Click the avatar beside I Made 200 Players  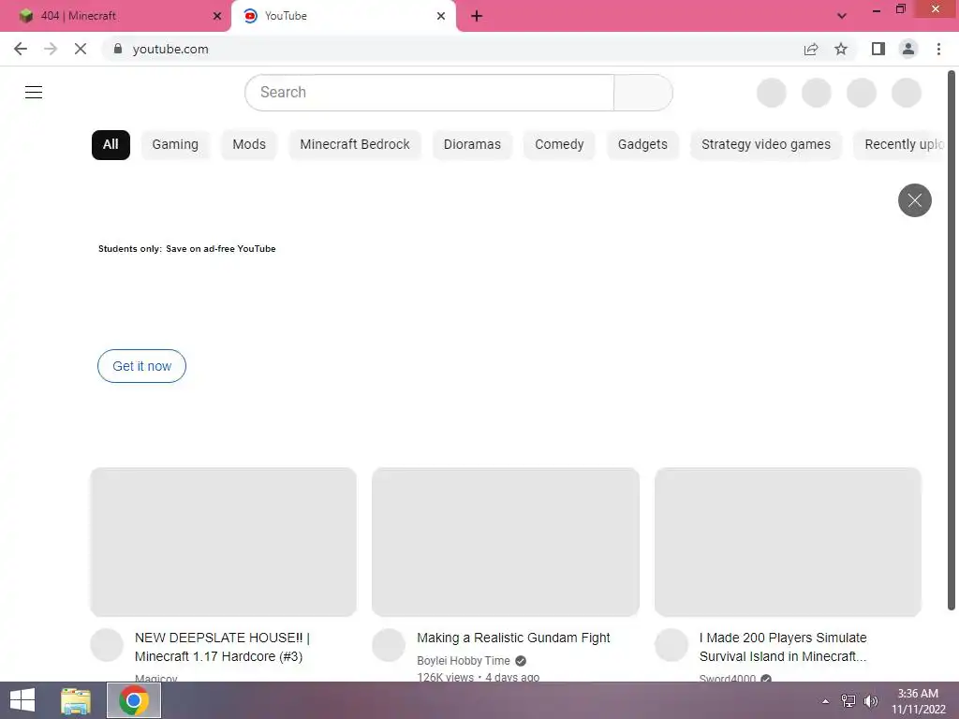[671, 645]
